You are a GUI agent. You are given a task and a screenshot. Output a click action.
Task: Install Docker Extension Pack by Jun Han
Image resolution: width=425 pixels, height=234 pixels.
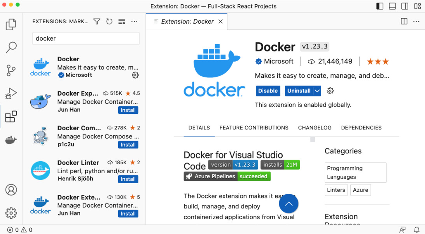point(128,214)
